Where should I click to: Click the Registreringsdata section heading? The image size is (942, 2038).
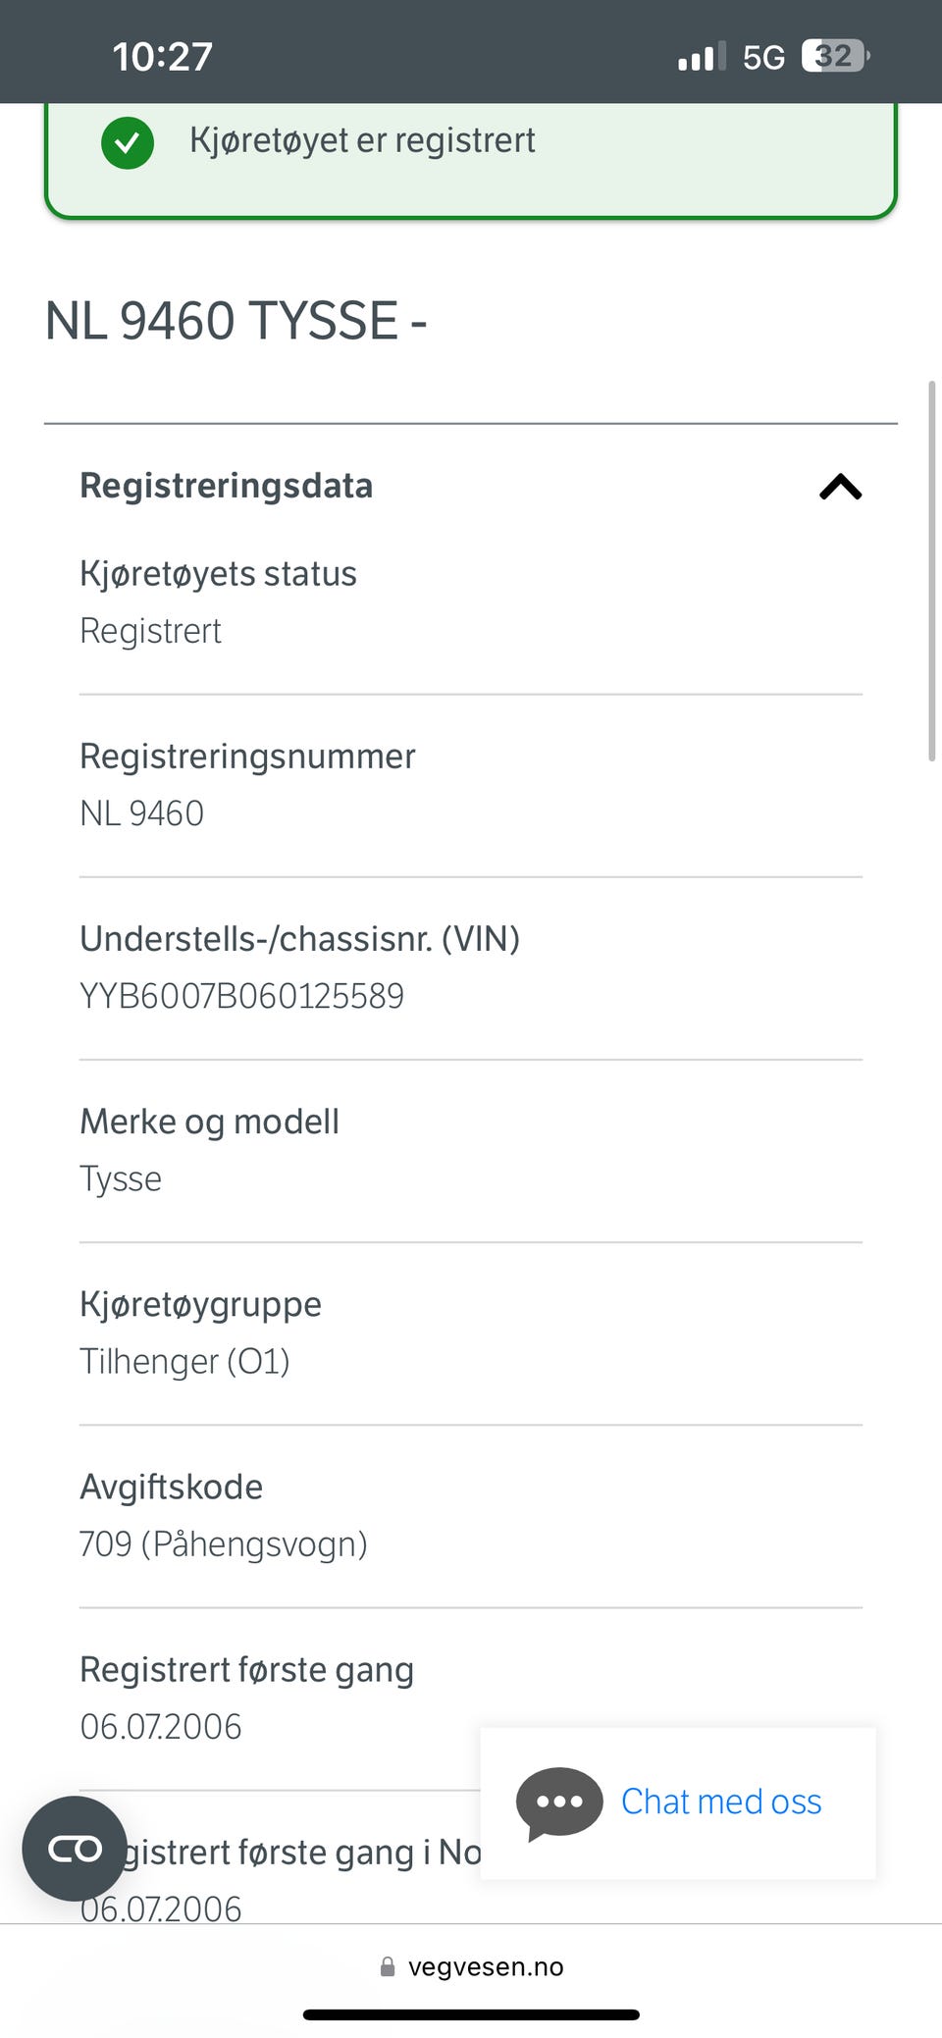click(226, 486)
